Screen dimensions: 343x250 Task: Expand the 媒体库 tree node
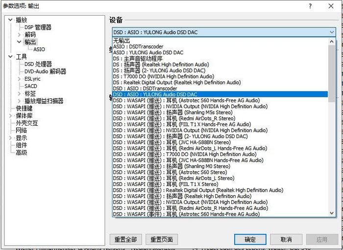point(10,116)
